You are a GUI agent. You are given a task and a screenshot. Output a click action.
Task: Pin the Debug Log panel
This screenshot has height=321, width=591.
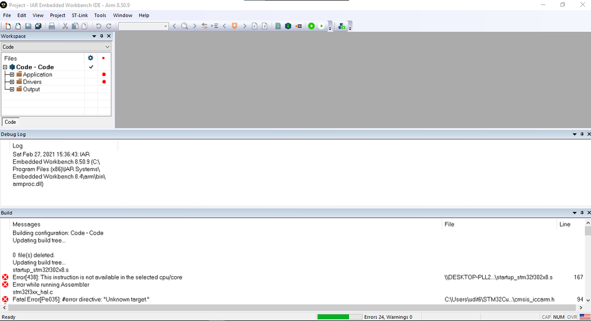click(582, 134)
